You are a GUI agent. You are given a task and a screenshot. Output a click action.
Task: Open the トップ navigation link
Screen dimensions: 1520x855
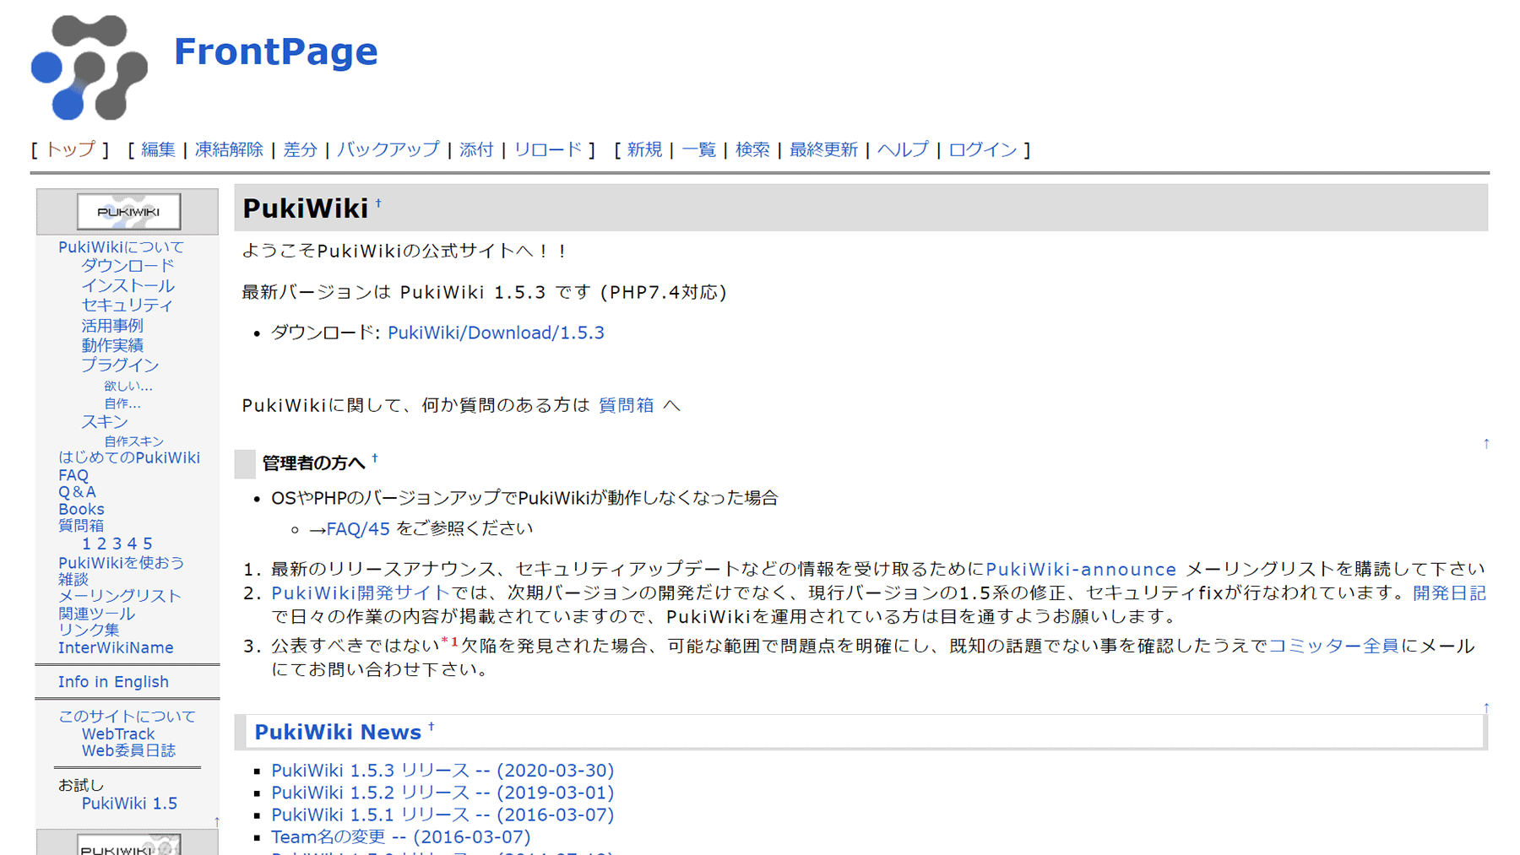[70, 149]
